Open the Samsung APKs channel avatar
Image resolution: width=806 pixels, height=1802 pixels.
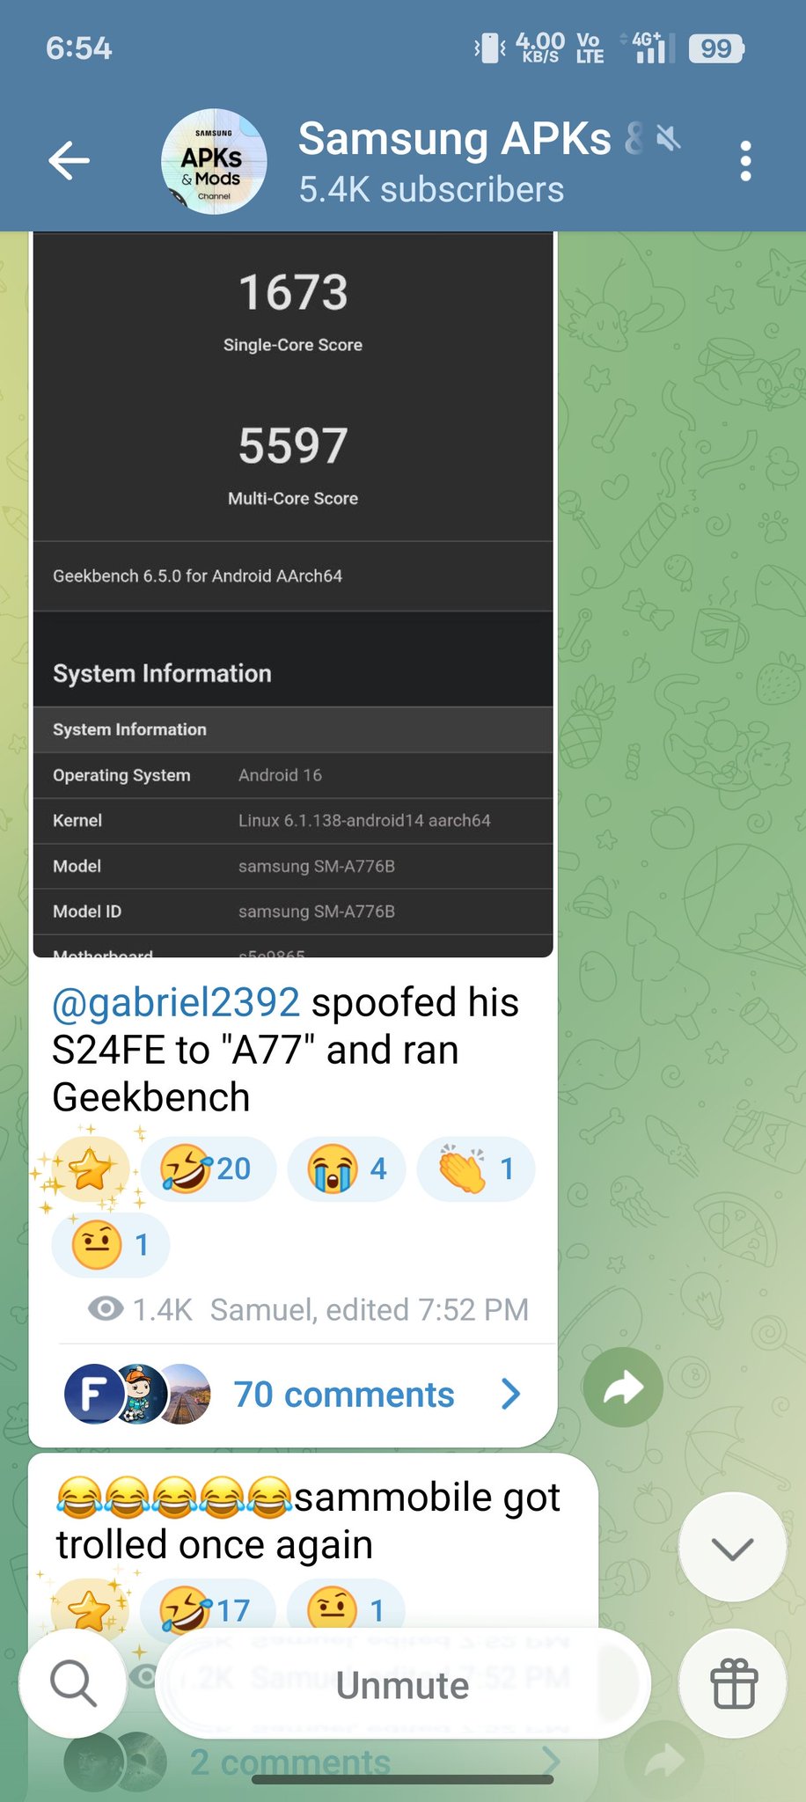coord(214,162)
